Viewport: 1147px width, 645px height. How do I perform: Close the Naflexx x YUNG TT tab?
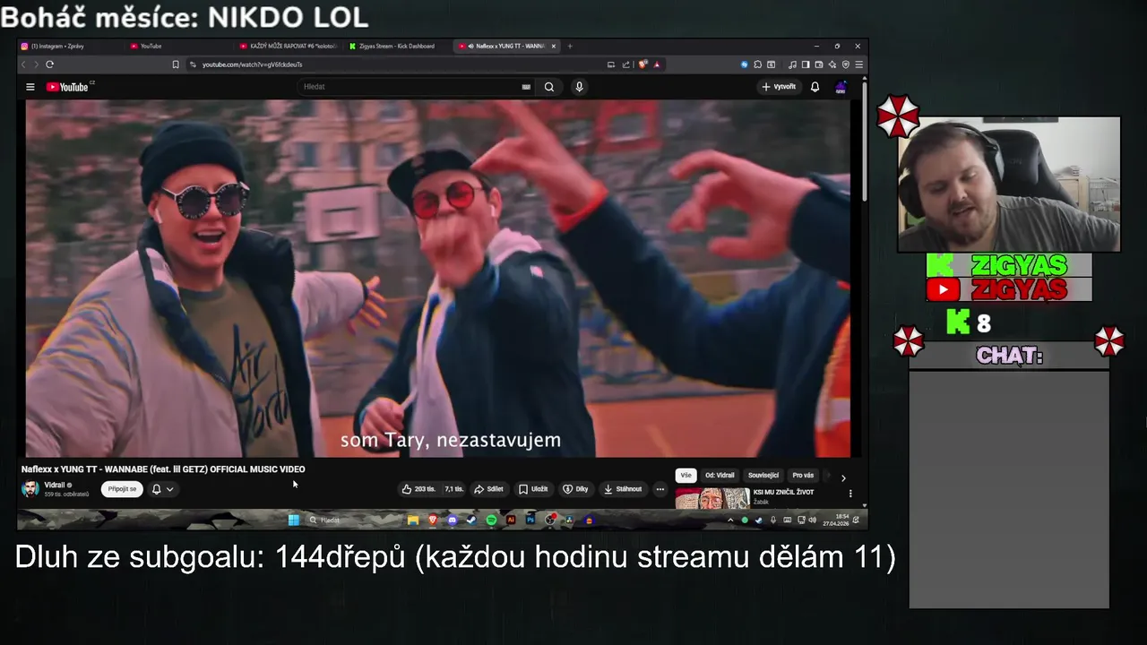(554, 46)
